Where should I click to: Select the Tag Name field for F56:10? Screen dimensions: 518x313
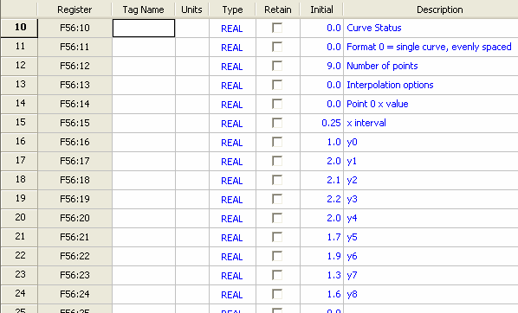(144, 28)
